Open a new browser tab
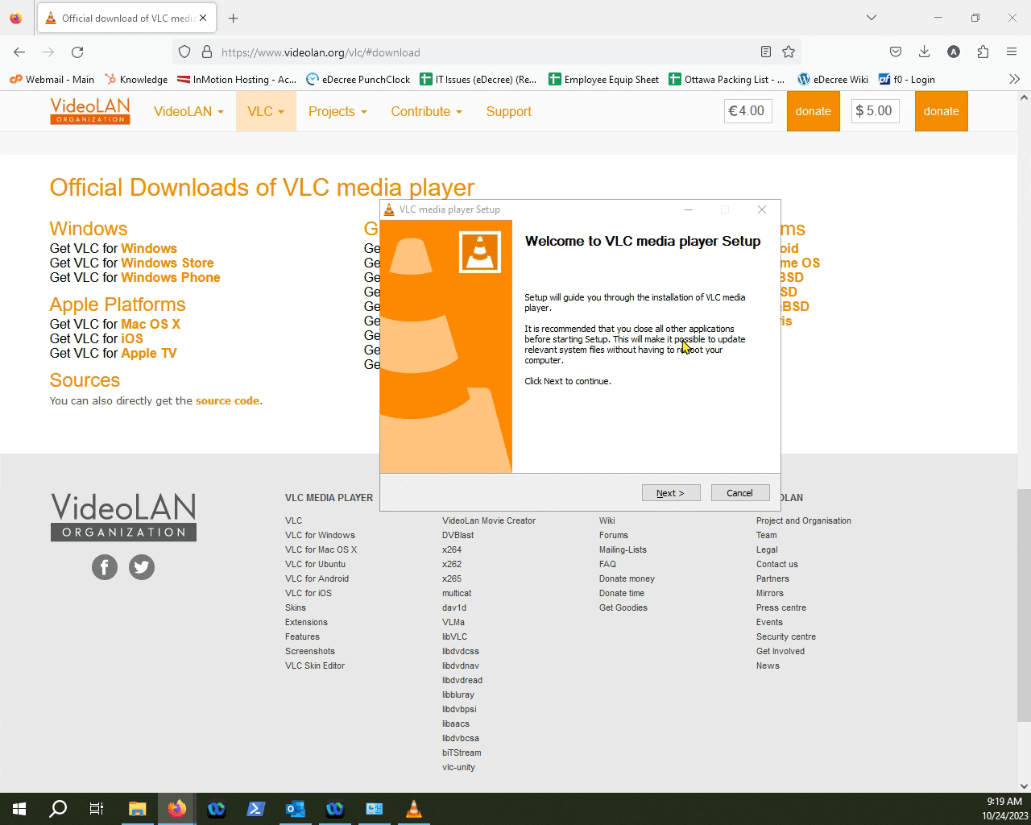The width and height of the screenshot is (1031, 825). [x=233, y=18]
